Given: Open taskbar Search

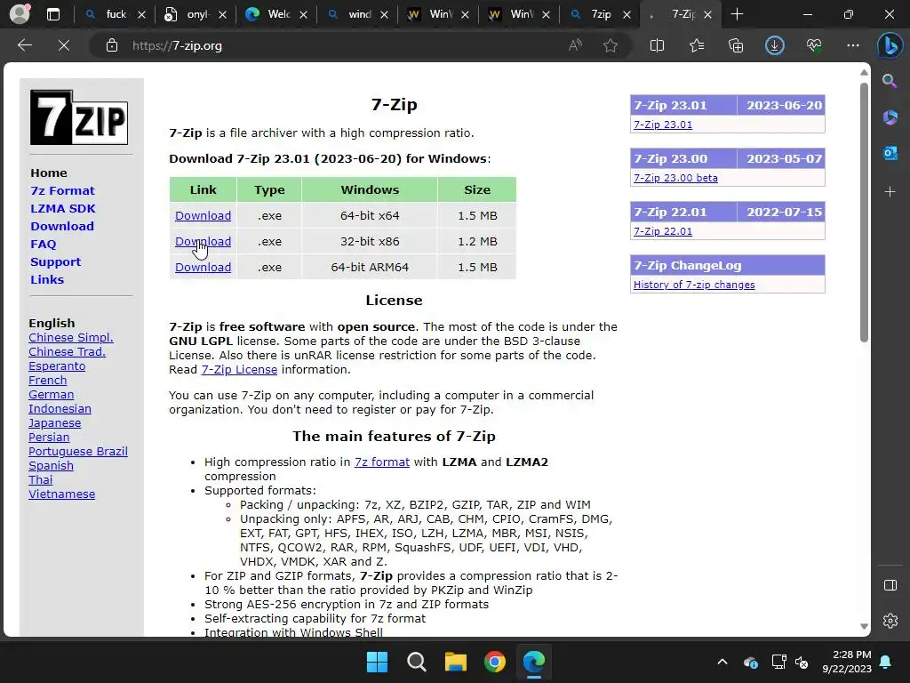Looking at the screenshot, I should tap(416, 662).
